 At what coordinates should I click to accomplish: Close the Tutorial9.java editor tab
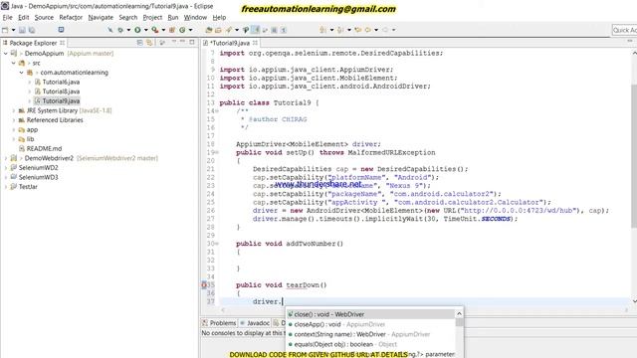click(x=255, y=43)
